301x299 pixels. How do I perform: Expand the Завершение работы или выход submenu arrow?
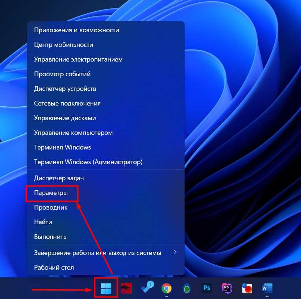pos(175,253)
